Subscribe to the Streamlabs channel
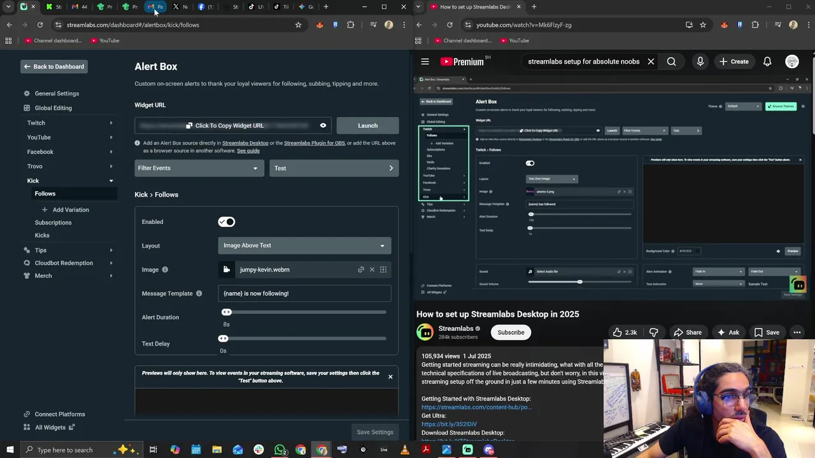This screenshot has height=458, width=815. pyautogui.click(x=511, y=333)
